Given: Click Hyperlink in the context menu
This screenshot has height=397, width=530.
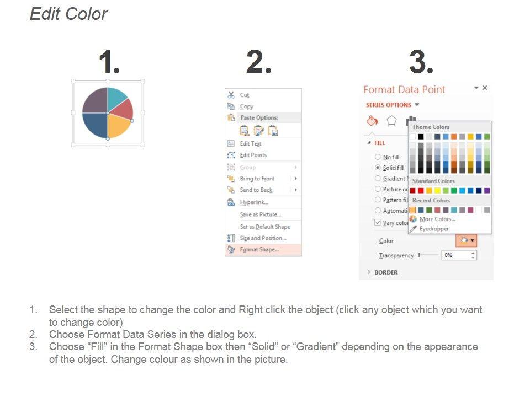Looking at the screenshot, I should coord(254,202).
